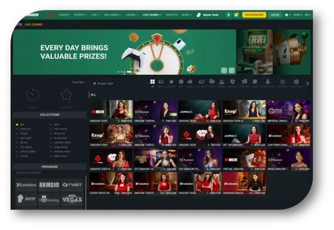Open the 88MOJO Dragon Tiger game thumbnail
The width and height of the screenshot is (334, 230).
click(111, 111)
